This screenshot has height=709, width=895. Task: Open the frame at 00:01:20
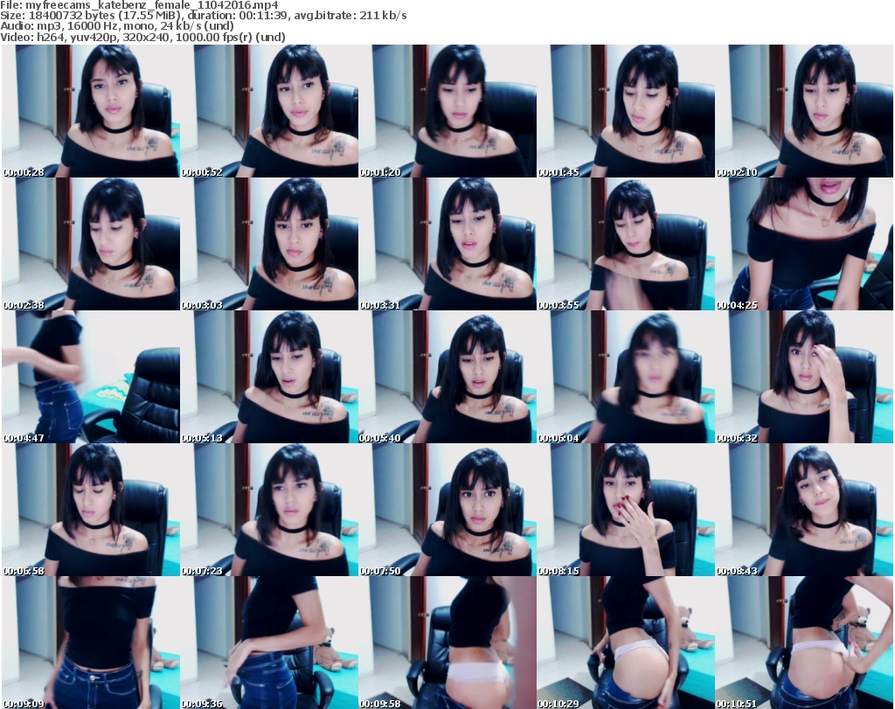click(447, 111)
